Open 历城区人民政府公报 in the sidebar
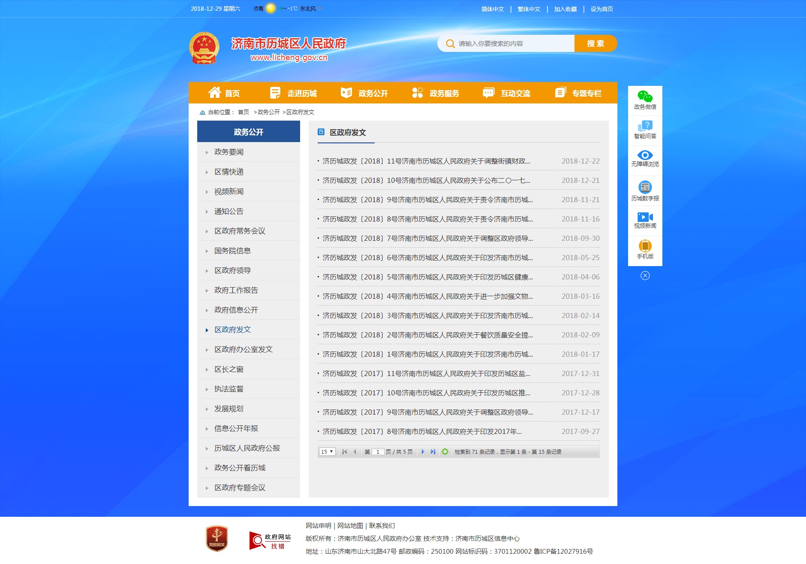The image size is (806, 564). point(249,448)
